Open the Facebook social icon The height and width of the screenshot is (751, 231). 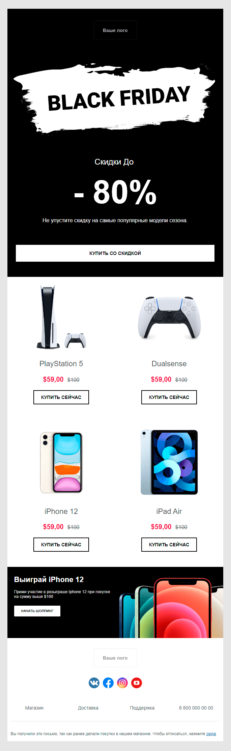(108, 683)
